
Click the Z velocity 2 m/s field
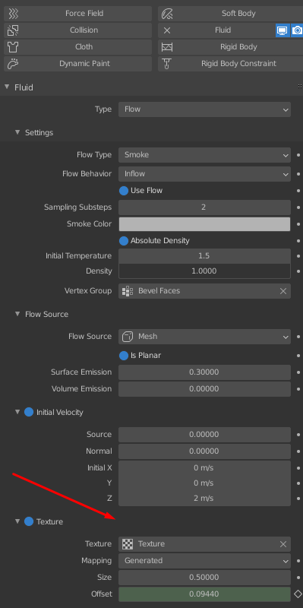pos(204,499)
